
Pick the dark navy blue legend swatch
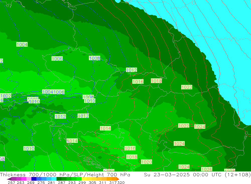point(34,179)
